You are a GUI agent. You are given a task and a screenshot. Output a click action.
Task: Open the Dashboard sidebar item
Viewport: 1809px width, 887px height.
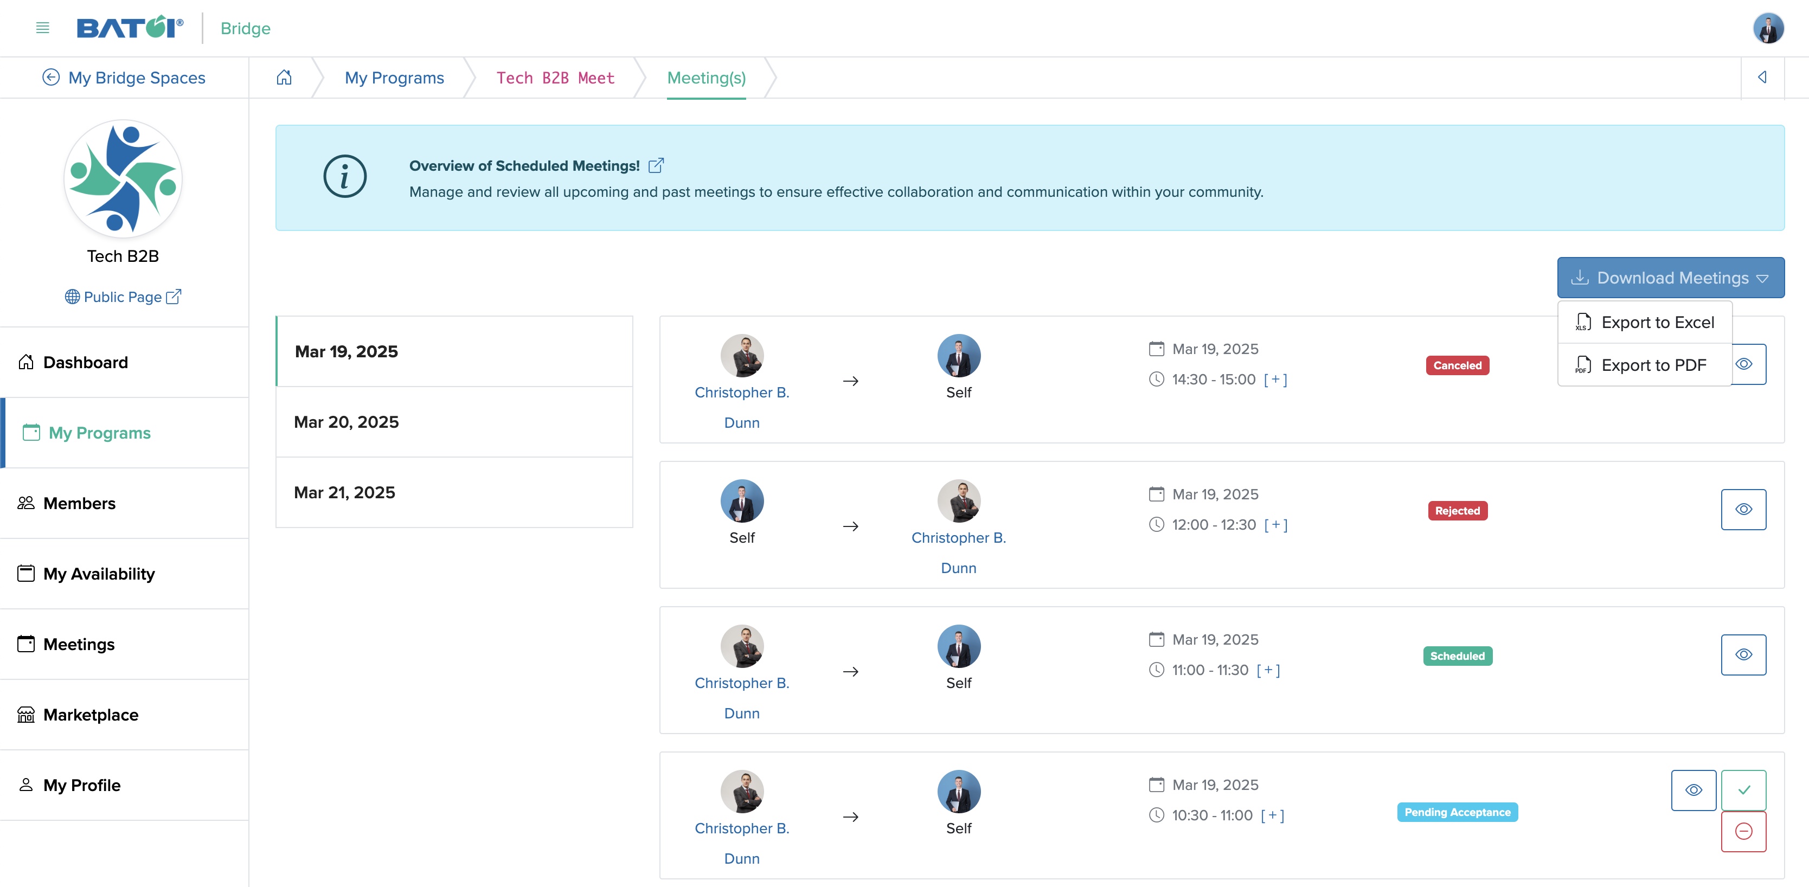124,362
